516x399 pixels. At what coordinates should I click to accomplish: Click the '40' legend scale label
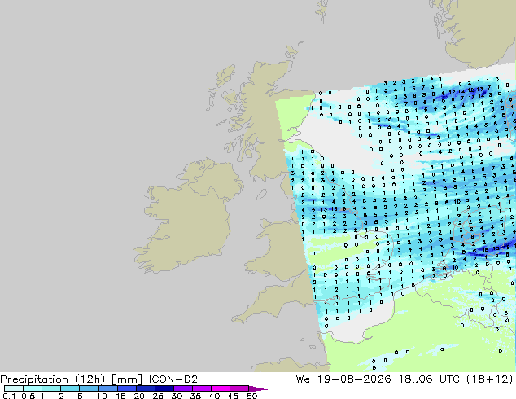[214, 396]
